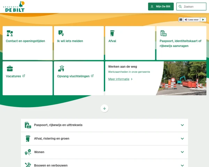The width and height of the screenshot is (209, 167).
Task: Open Paspoort, identiteitskaart of rijbewijs aanvragen
Action: 180,43
